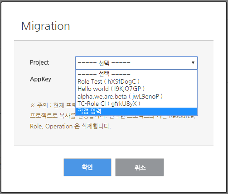This screenshot has width=228, height=194.
Task: Click the Migration dialog heading
Action: coord(45,26)
